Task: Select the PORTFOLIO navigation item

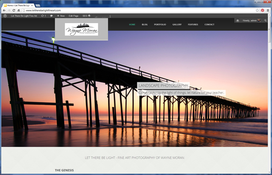Action: point(160,25)
